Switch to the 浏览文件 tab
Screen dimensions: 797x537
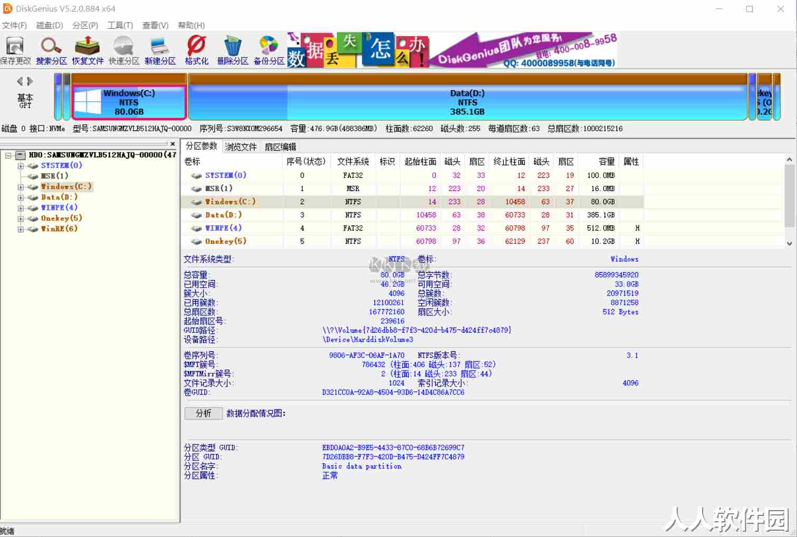click(241, 147)
